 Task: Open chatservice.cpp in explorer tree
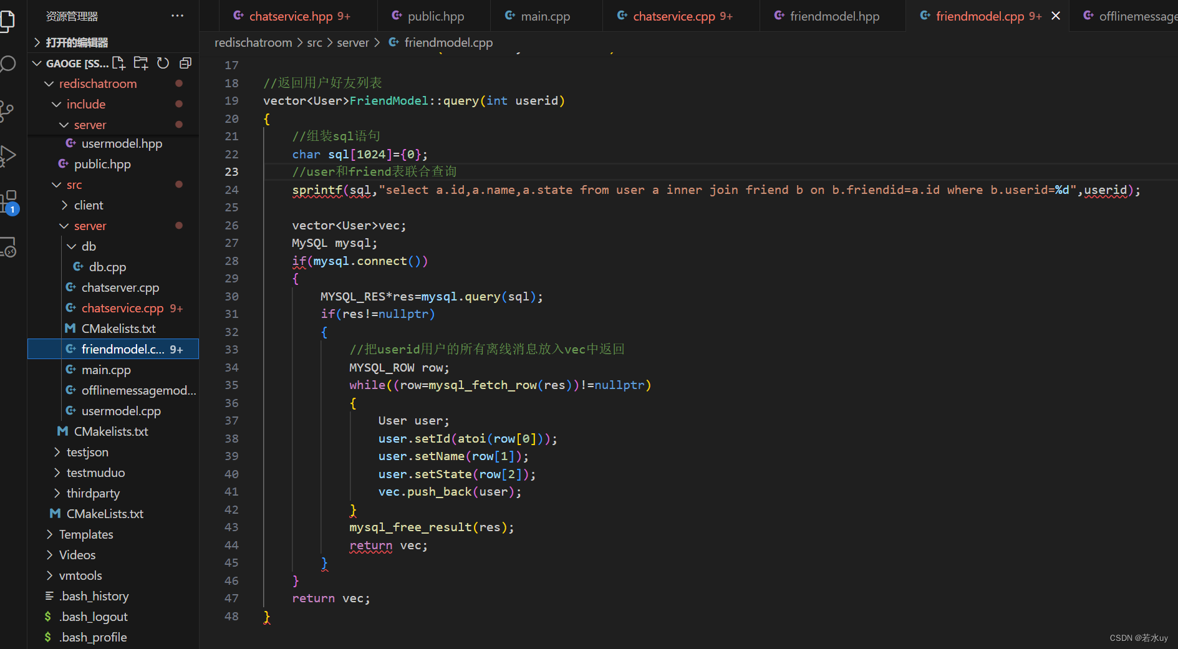click(113, 308)
